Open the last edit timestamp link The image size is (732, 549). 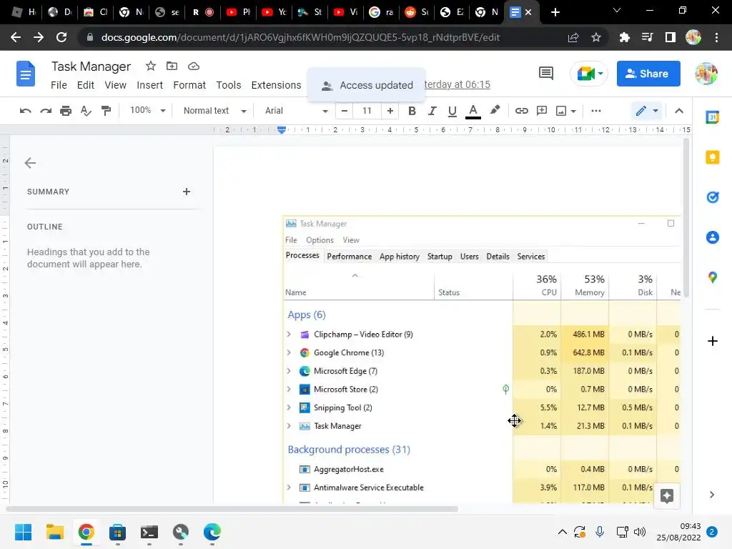coord(457,84)
